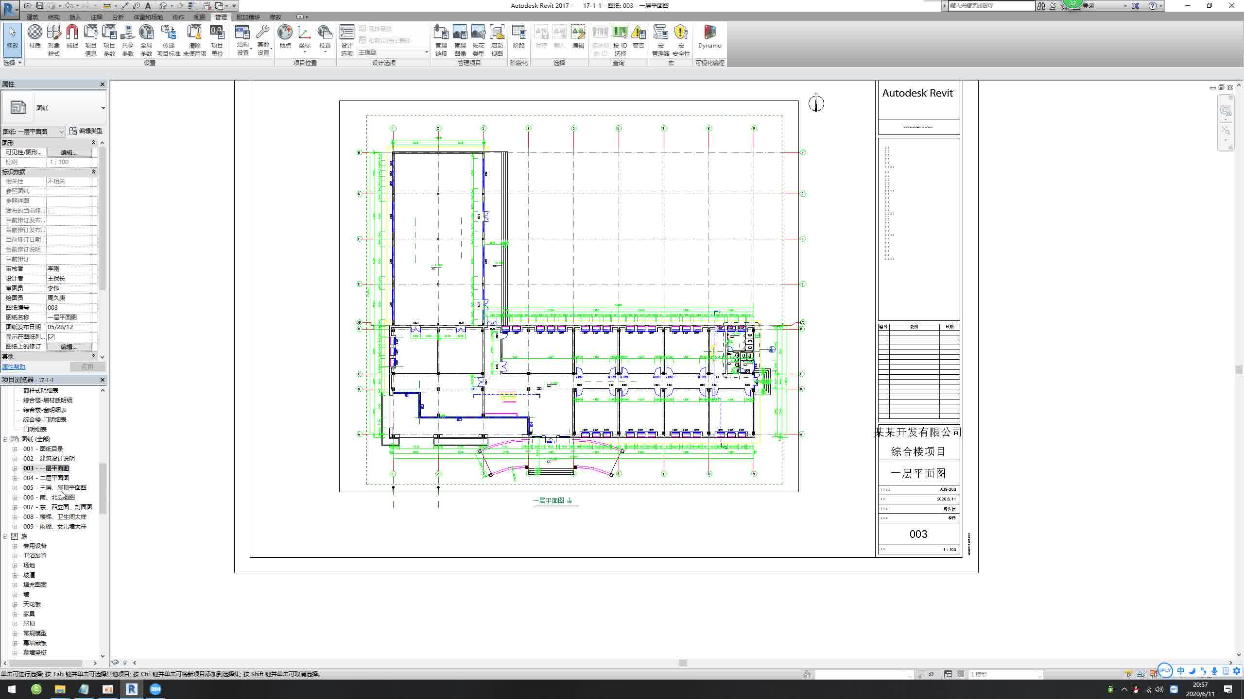Screen dimensions: 1244x699
Task: Switch to the 视图 ribbon tab
Action: [200, 17]
